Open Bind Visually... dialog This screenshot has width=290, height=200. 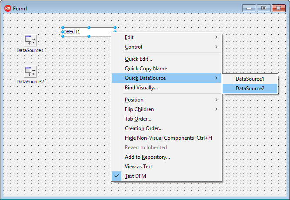167,88
